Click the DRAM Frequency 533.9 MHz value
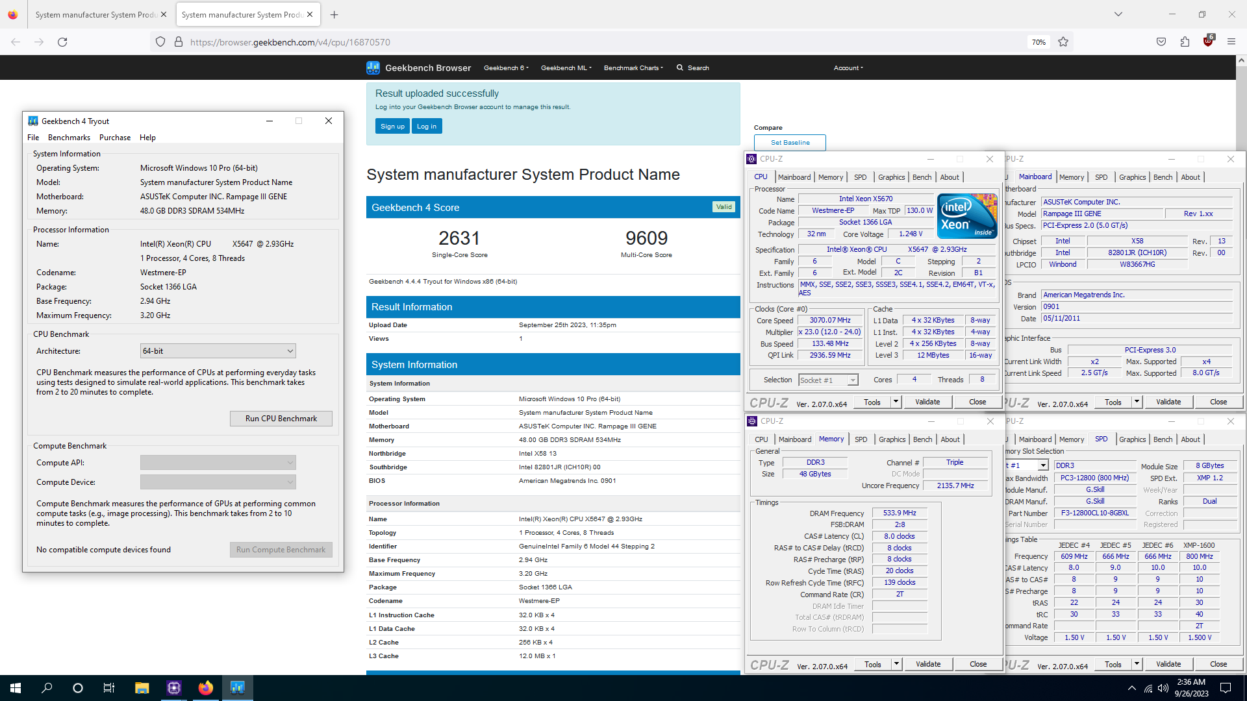Screen dimensions: 1247x701 (900, 513)
